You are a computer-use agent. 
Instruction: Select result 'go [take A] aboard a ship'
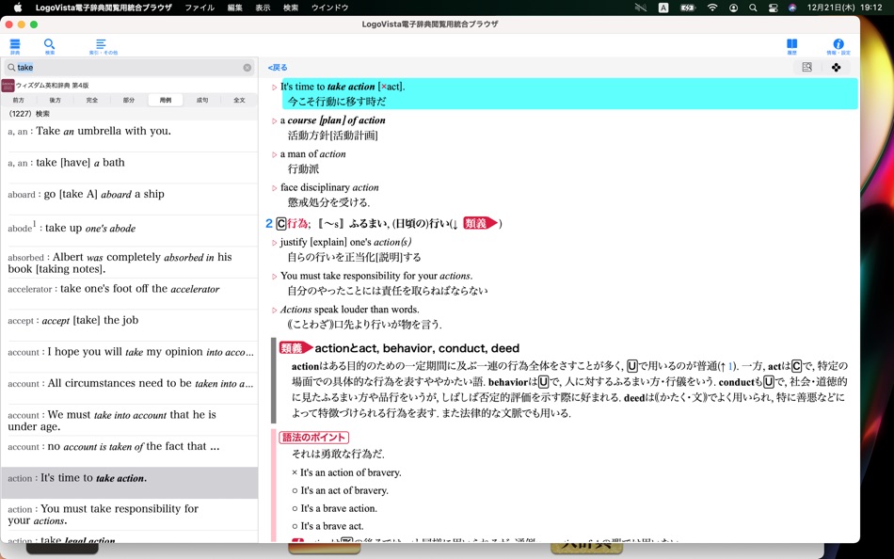(130, 200)
